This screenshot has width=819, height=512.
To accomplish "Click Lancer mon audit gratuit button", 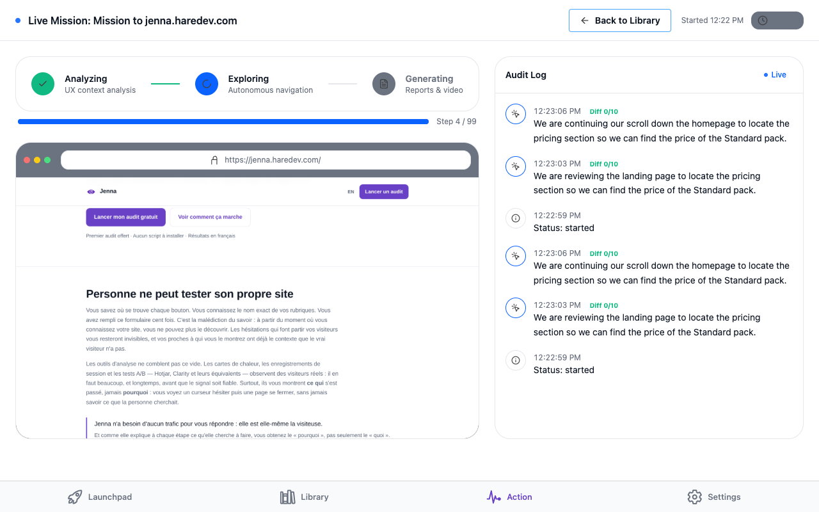I will point(126,217).
